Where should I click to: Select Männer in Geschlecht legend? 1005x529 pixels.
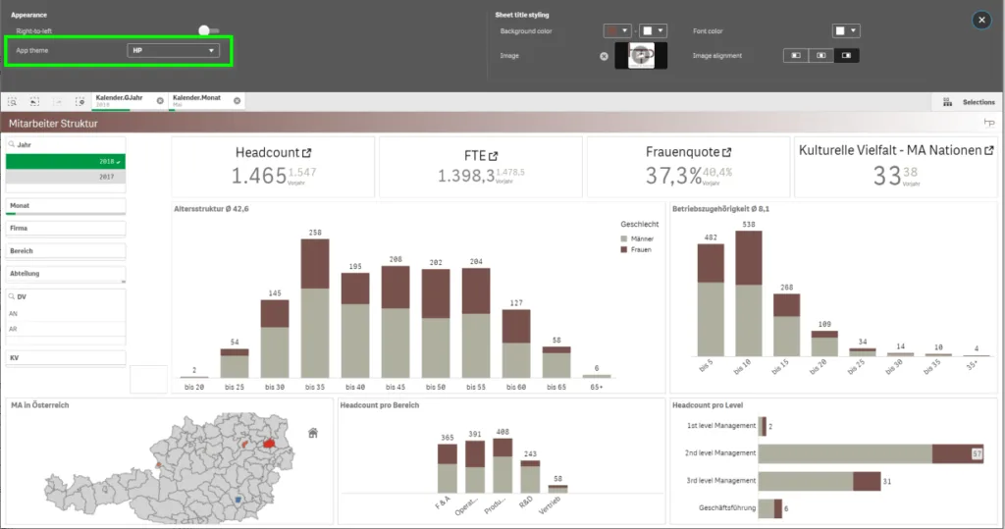[637, 238]
